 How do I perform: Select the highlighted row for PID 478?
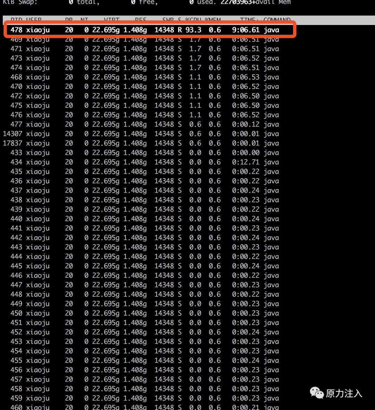pos(150,30)
